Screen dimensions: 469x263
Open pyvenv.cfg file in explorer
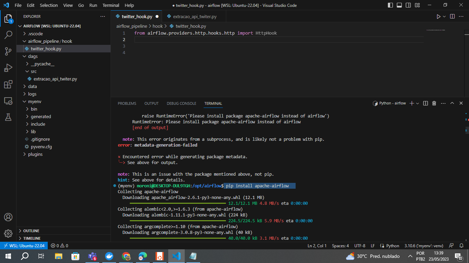64,147
